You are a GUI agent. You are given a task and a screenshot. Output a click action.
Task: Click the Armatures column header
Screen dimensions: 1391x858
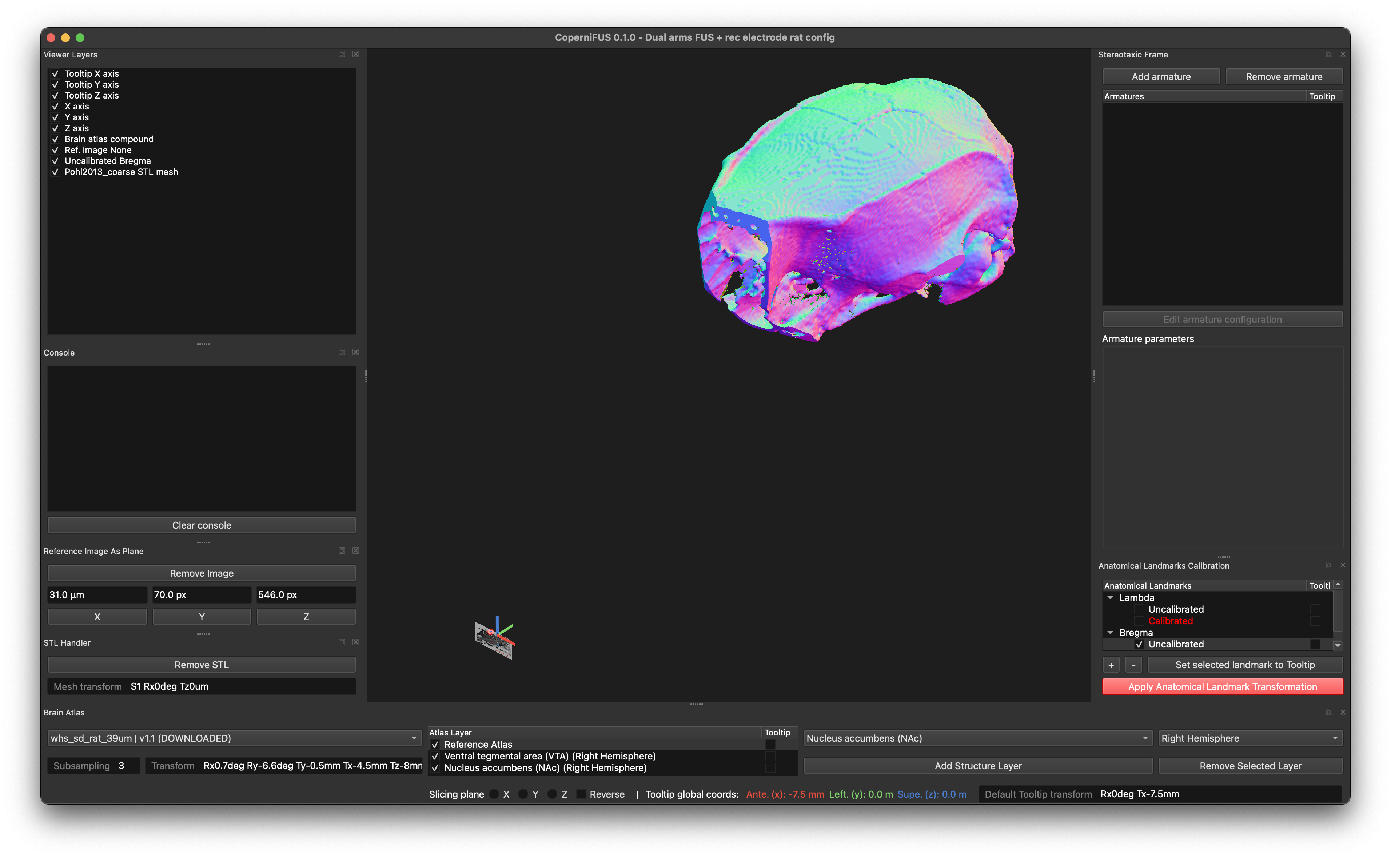tap(1204, 96)
